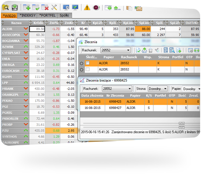Click the green double-arrow icon in Zlecenia toolbar
This screenshot has height=175, width=201.
(x=197, y=50)
